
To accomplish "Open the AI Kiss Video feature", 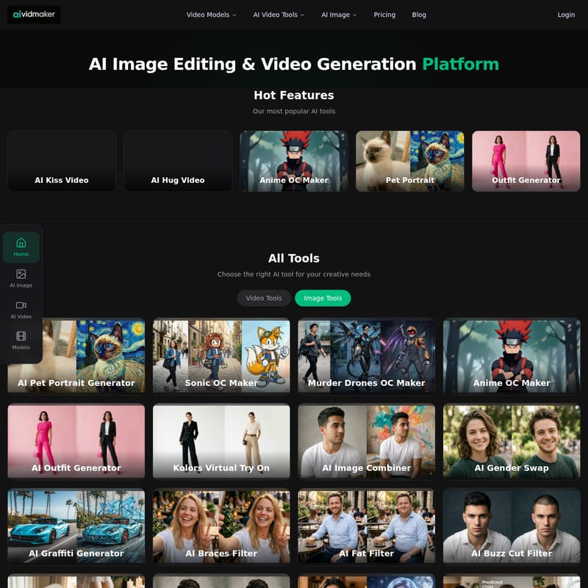I will click(x=61, y=160).
